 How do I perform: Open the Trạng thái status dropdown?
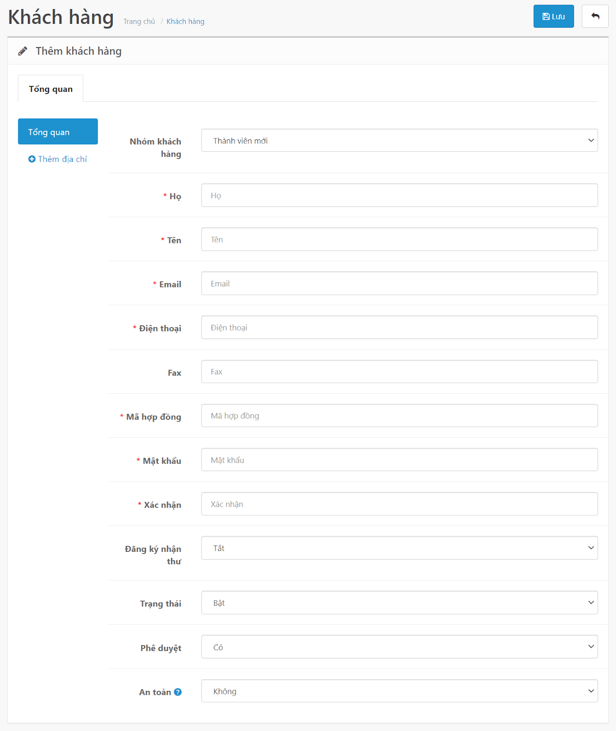399,603
